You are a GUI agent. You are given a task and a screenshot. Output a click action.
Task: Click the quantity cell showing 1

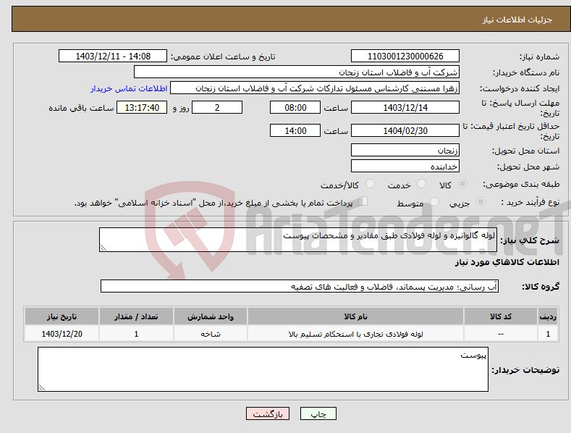pos(136,334)
